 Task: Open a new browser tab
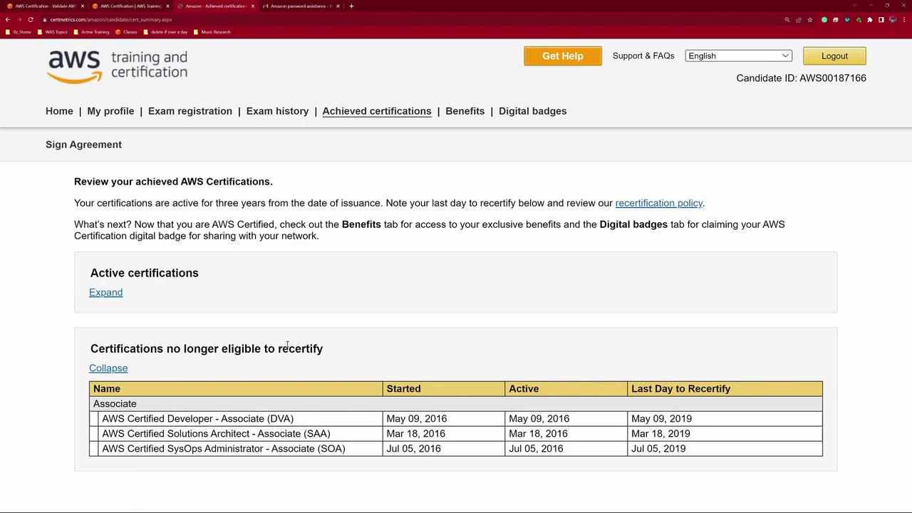click(x=351, y=6)
